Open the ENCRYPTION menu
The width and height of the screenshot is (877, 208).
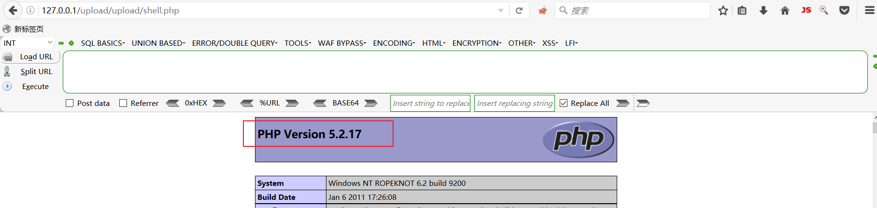[x=477, y=43]
